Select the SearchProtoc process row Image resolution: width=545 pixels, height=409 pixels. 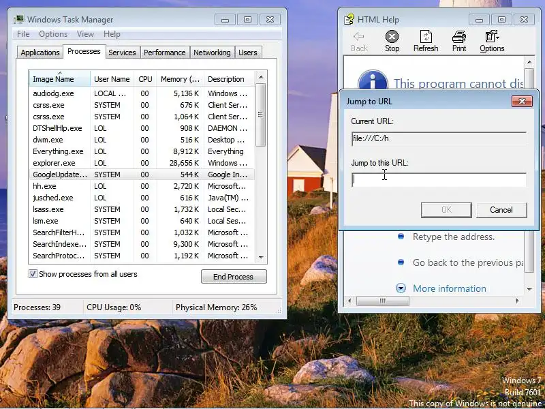[142, 256]
